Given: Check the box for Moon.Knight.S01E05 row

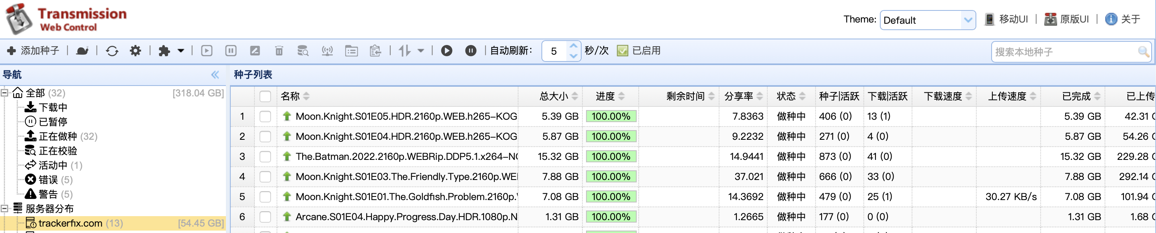Looking at the screenshot, I should (x=265, y=116).
